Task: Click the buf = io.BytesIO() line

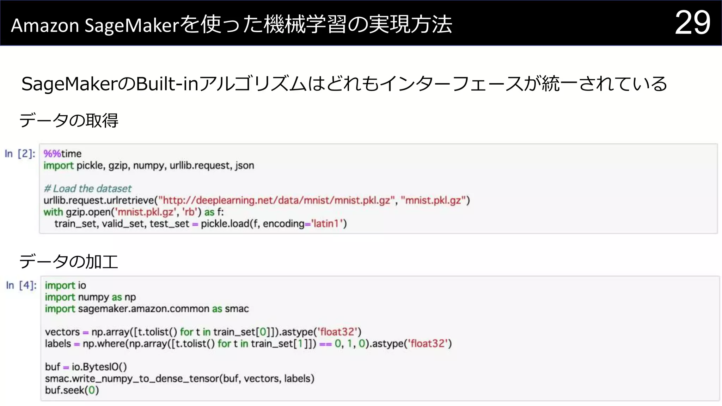Action: pyautogui.click(x=86, y=367)
